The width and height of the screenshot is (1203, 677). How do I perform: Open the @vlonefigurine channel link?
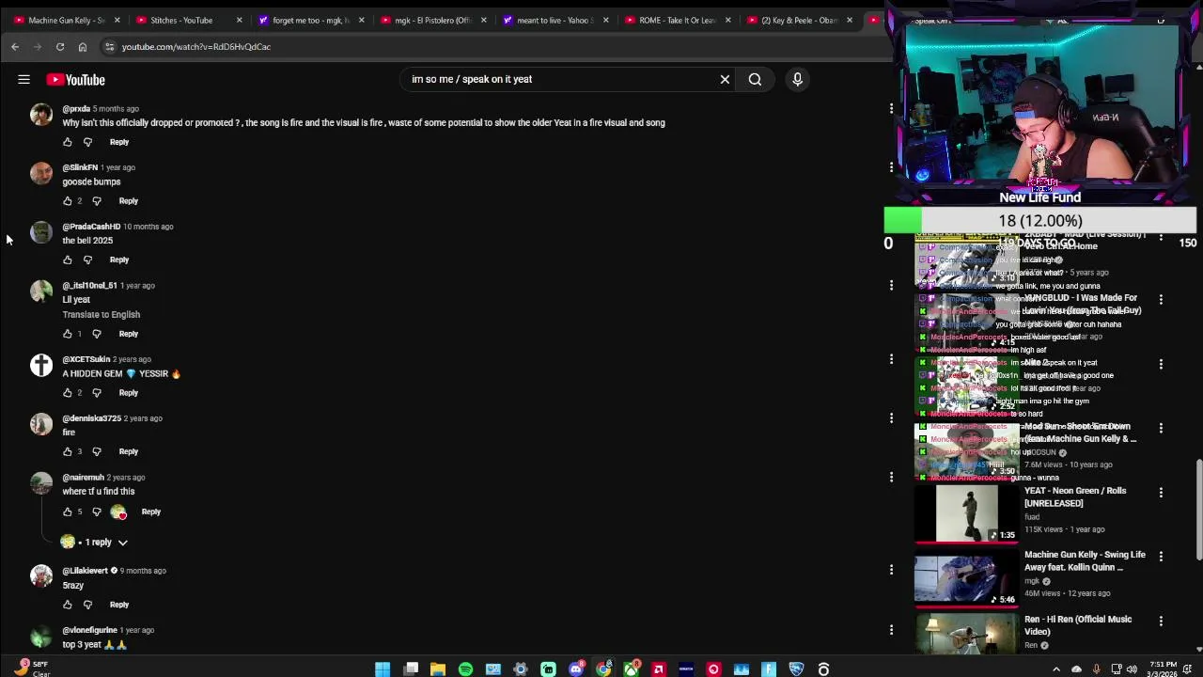pos(90,630)
